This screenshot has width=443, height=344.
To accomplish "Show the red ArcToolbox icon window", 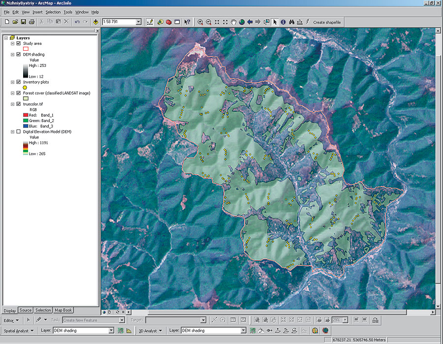I will 169,22.
